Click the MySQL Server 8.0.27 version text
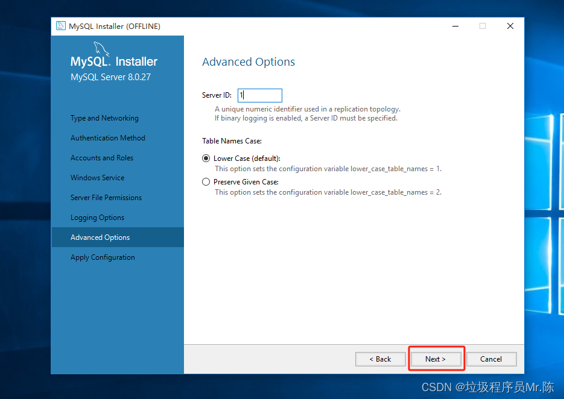 click(111, 77)
